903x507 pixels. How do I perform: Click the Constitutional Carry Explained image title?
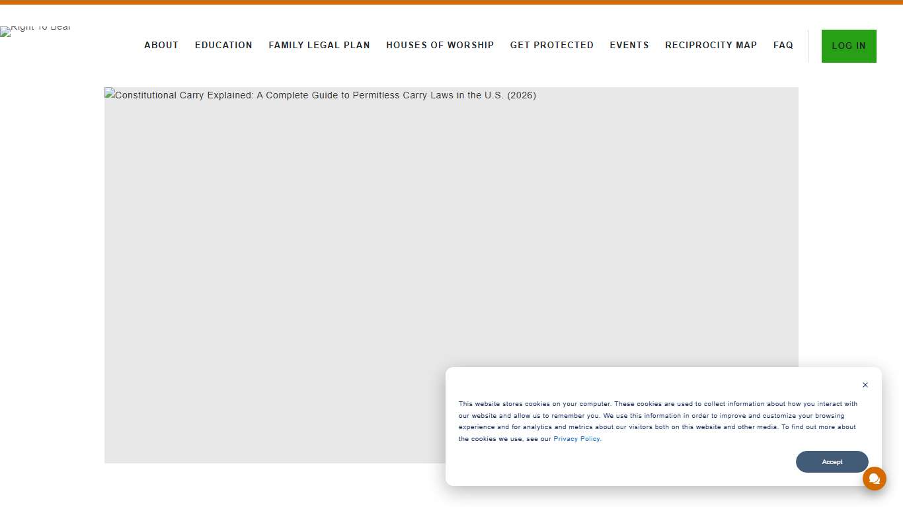click(x=325, y=95)
